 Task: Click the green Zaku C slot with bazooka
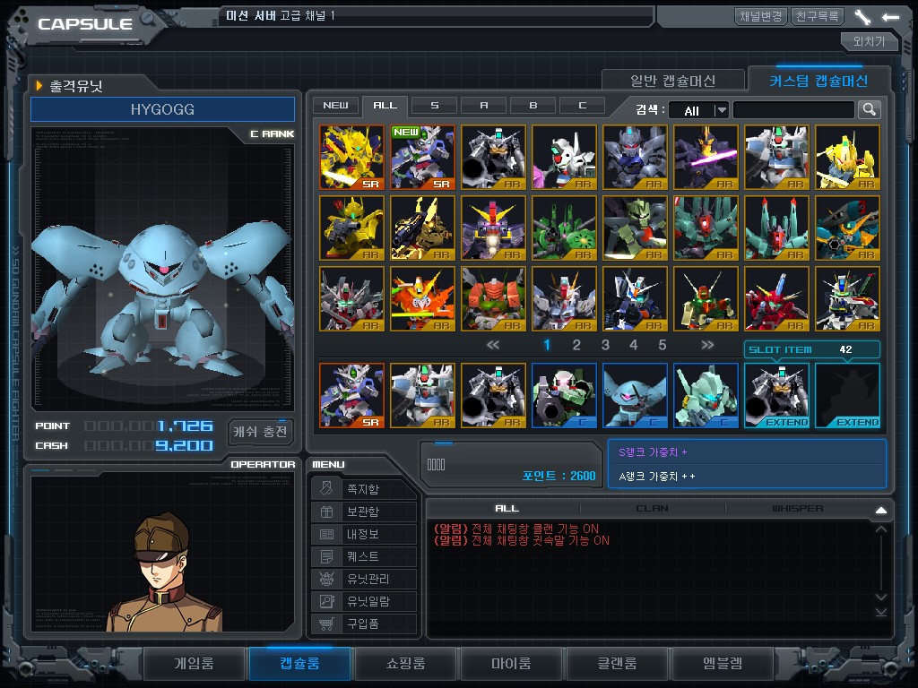(565, 395)
